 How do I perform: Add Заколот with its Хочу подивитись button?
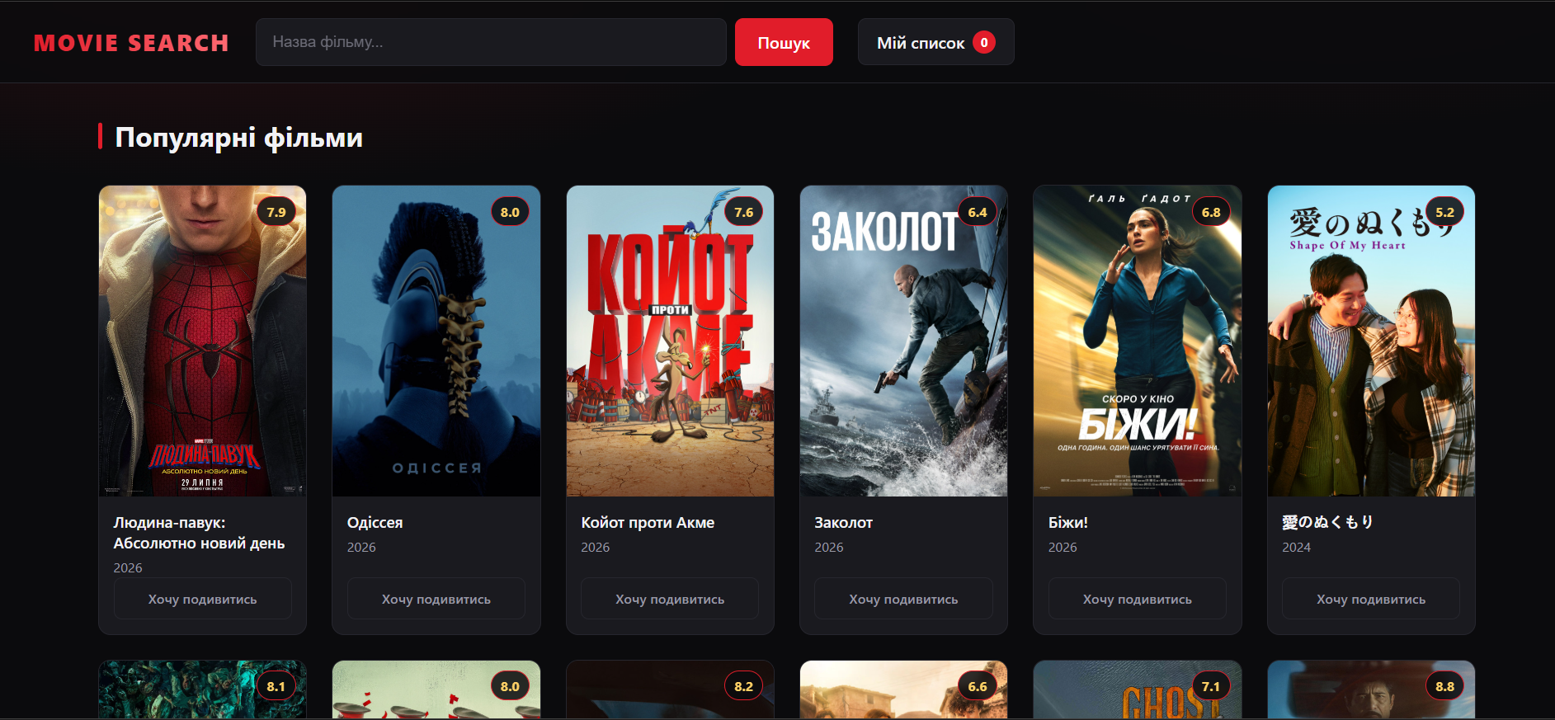903,599
